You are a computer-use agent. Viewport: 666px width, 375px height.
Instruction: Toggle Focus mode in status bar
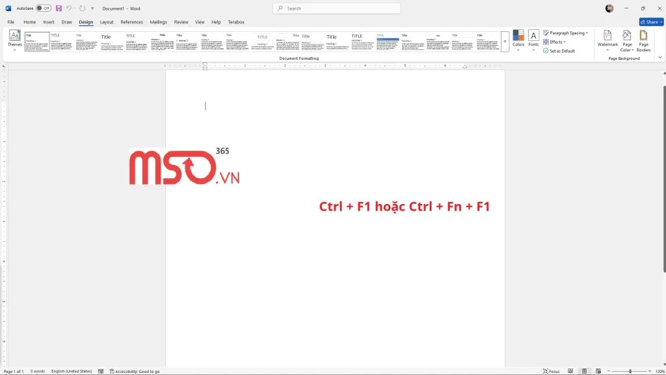[x=552, y=370]
